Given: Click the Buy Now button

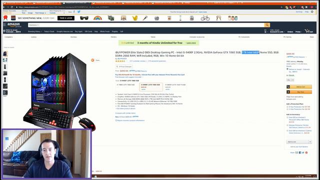Looking at the screenshot, I should [x=299, y=92].
